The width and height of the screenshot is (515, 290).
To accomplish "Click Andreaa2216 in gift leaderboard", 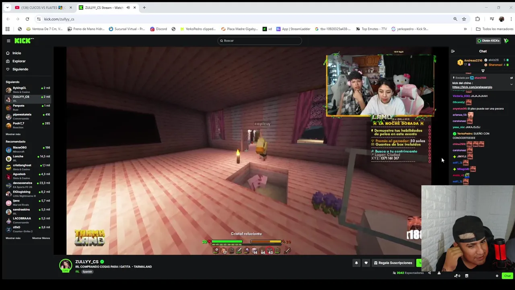I will tap(473, 60).
